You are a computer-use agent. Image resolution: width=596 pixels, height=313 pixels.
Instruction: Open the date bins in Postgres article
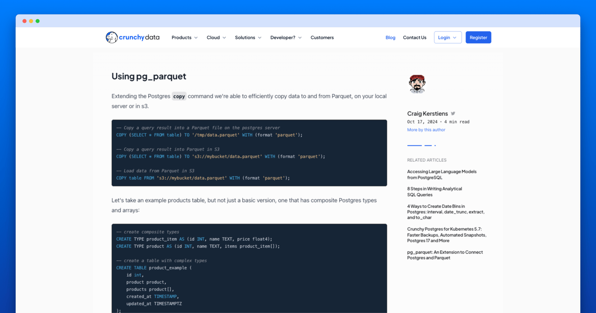pyautogui.click(x=445, y=211)
